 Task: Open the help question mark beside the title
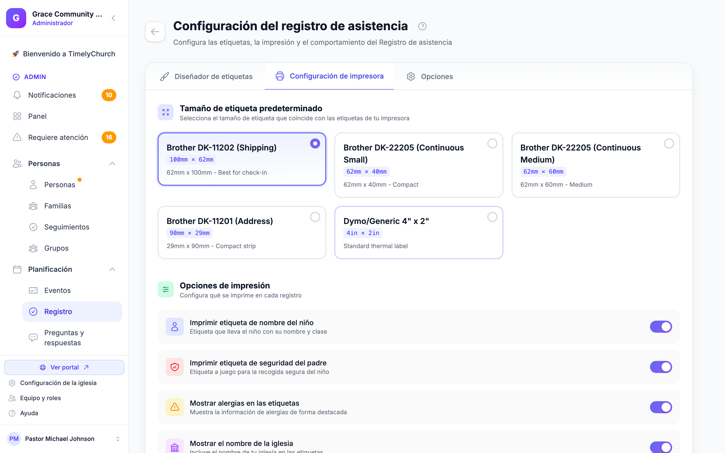click(422, 26)
